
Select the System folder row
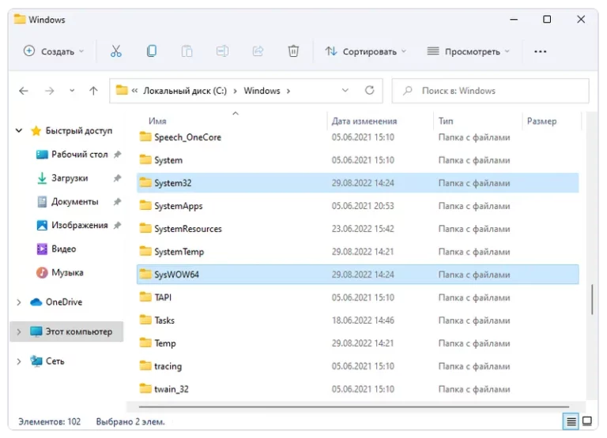pos(358,160)
